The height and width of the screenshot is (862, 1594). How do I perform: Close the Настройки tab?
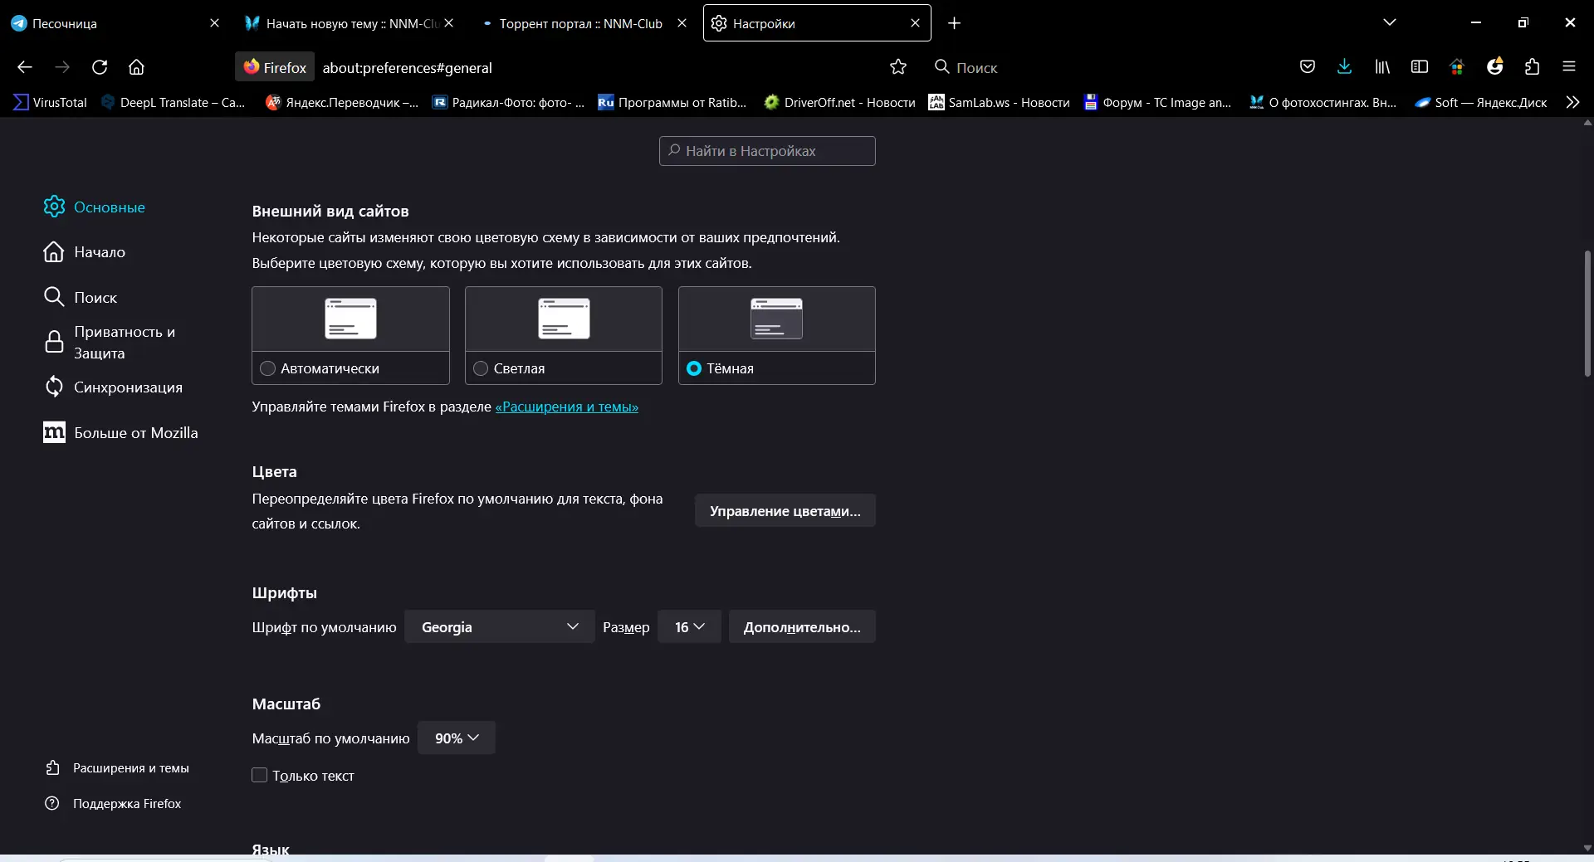[915, 23]
